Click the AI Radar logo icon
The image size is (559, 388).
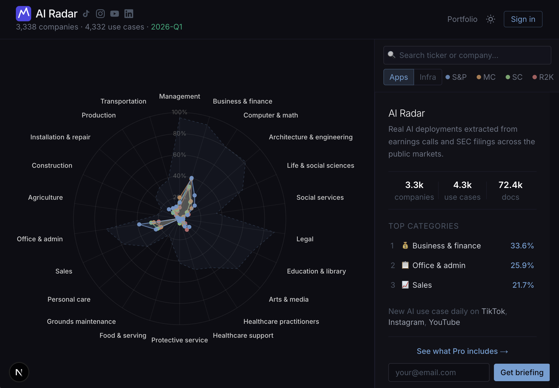[24, 13]
